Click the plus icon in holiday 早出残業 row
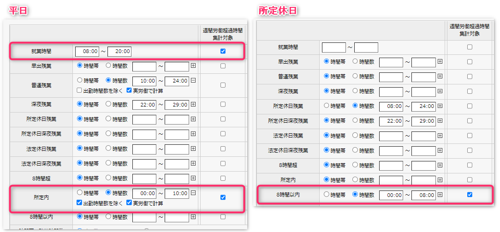This screenshot has width=500, height=232. (x=440, y=61)
